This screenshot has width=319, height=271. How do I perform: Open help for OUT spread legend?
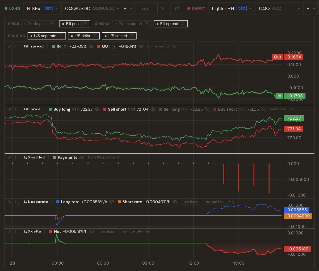pos(114,46)
